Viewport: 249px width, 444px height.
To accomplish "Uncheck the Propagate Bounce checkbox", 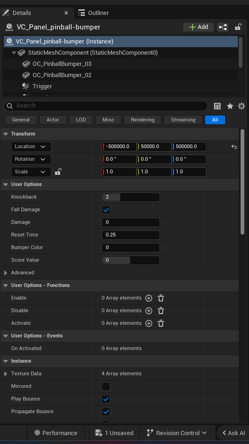I will [106, 412].
